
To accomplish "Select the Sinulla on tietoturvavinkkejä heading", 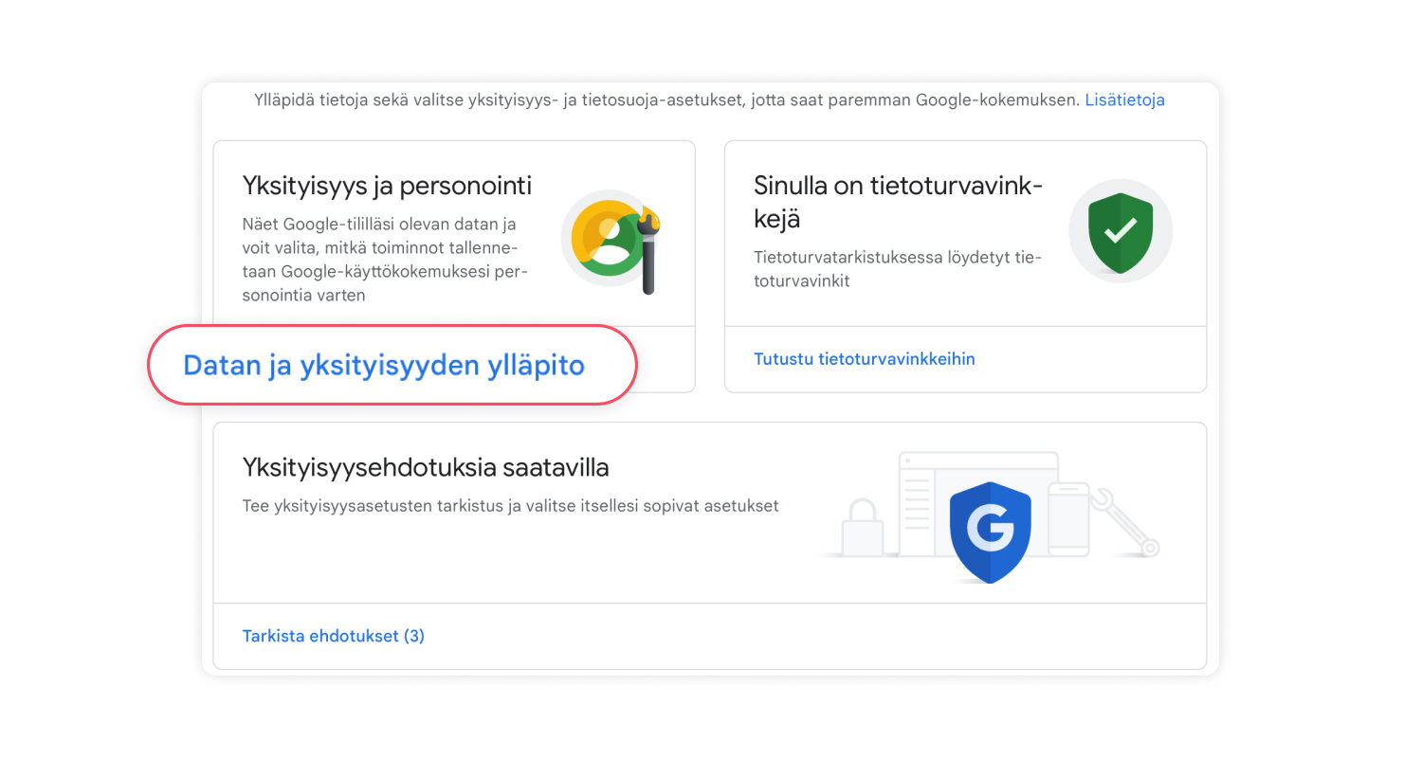I will tap(898, 201).
